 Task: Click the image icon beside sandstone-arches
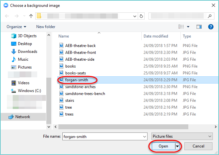61,86
